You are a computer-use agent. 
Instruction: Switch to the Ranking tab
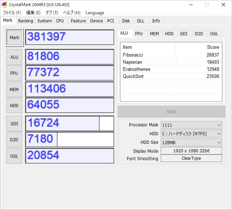pyautogui.click(x=25, y=21)
